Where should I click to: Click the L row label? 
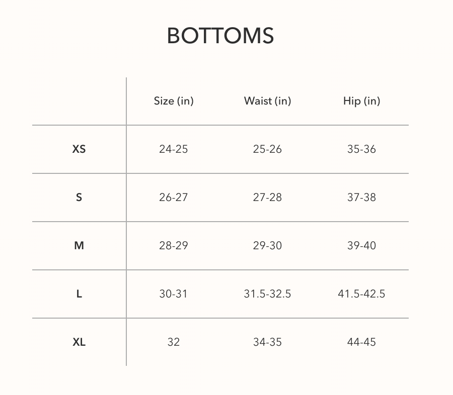click(79, 294)
